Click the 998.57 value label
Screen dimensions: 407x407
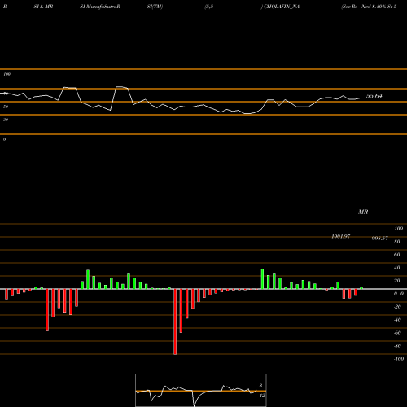tap(380, 238)
